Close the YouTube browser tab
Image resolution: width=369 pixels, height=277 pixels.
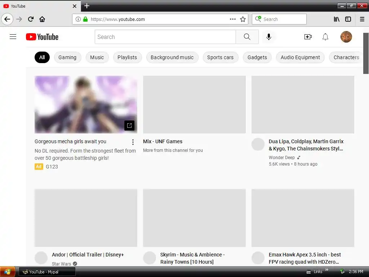pos(75,6)
